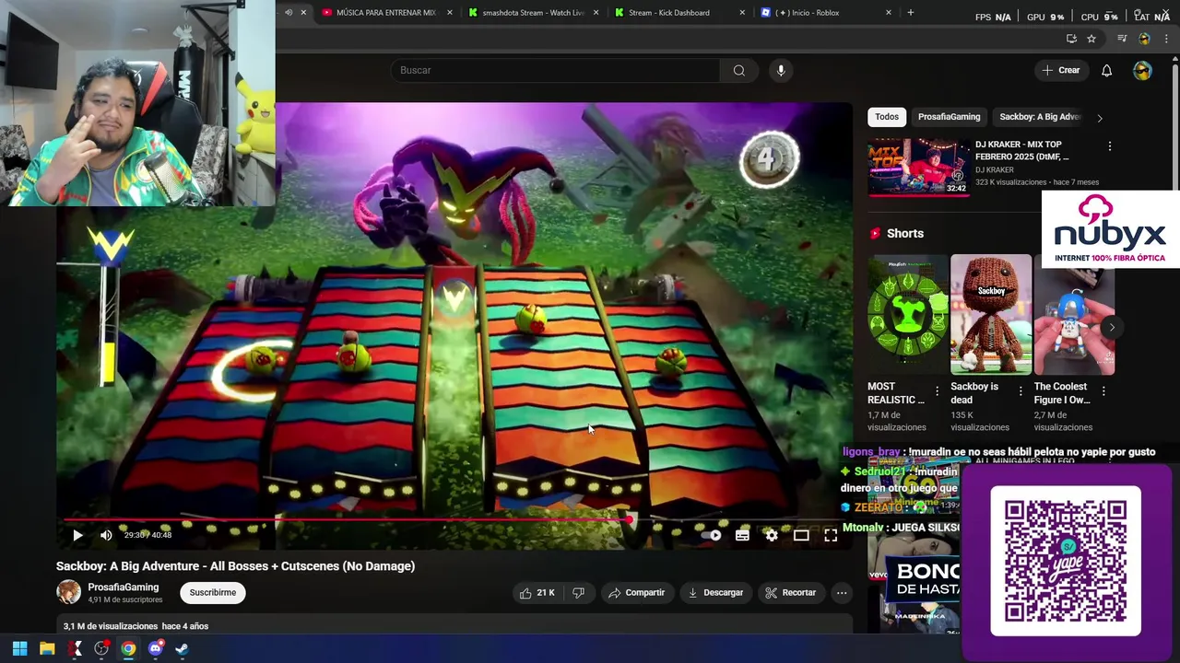This screenshot has width=1180, height=663.
Task: Click the Sackboy video title text
Action: click(235, 566)
